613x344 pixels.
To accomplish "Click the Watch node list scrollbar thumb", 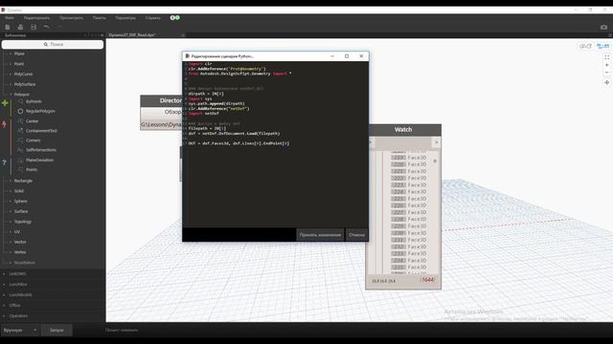I will pos(435,161).
